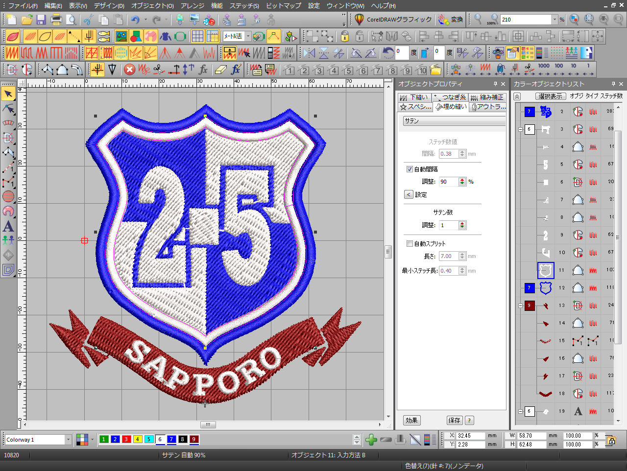Screen dimensions: 627x471
Task: Cut the selection with the scissors icon
Action: (89, 20)
